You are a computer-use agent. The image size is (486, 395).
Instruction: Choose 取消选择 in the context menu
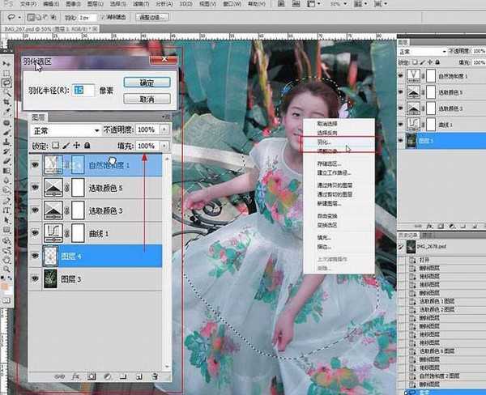coord(316,121)
